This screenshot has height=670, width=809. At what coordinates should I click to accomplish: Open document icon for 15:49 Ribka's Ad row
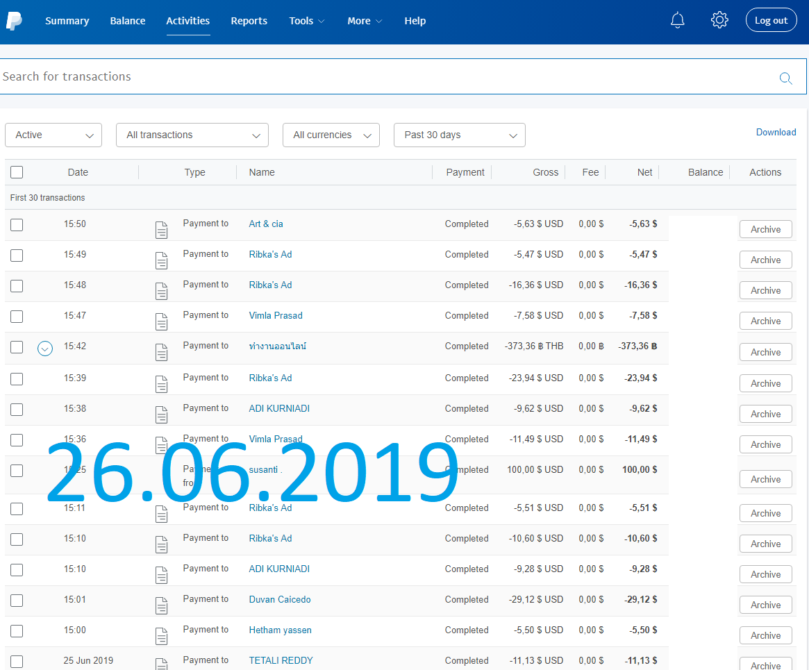pos(162,260)
